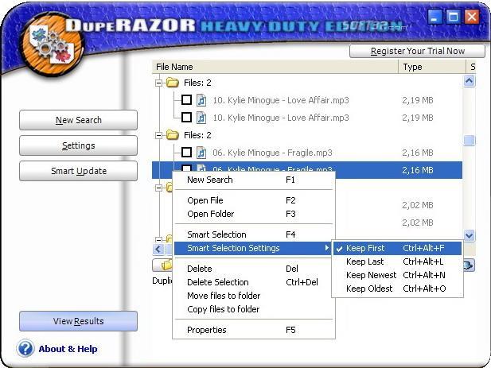Screen dimensions: 491x368
Task: Click the New Search sidebar button
Action: click(x=78, y=120)
